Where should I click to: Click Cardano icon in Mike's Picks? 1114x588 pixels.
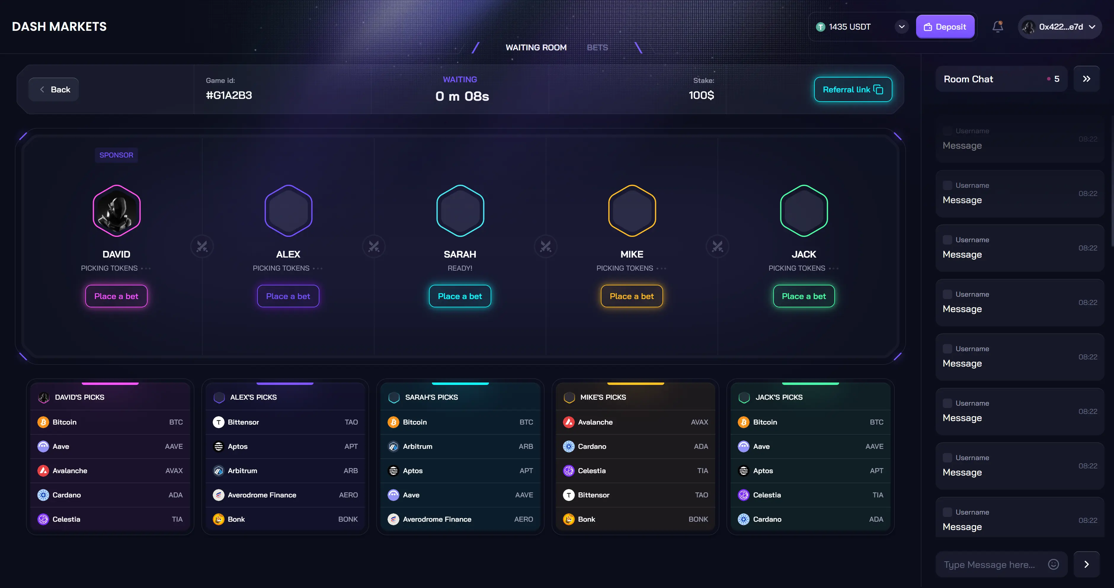click(x=569, y=446)
